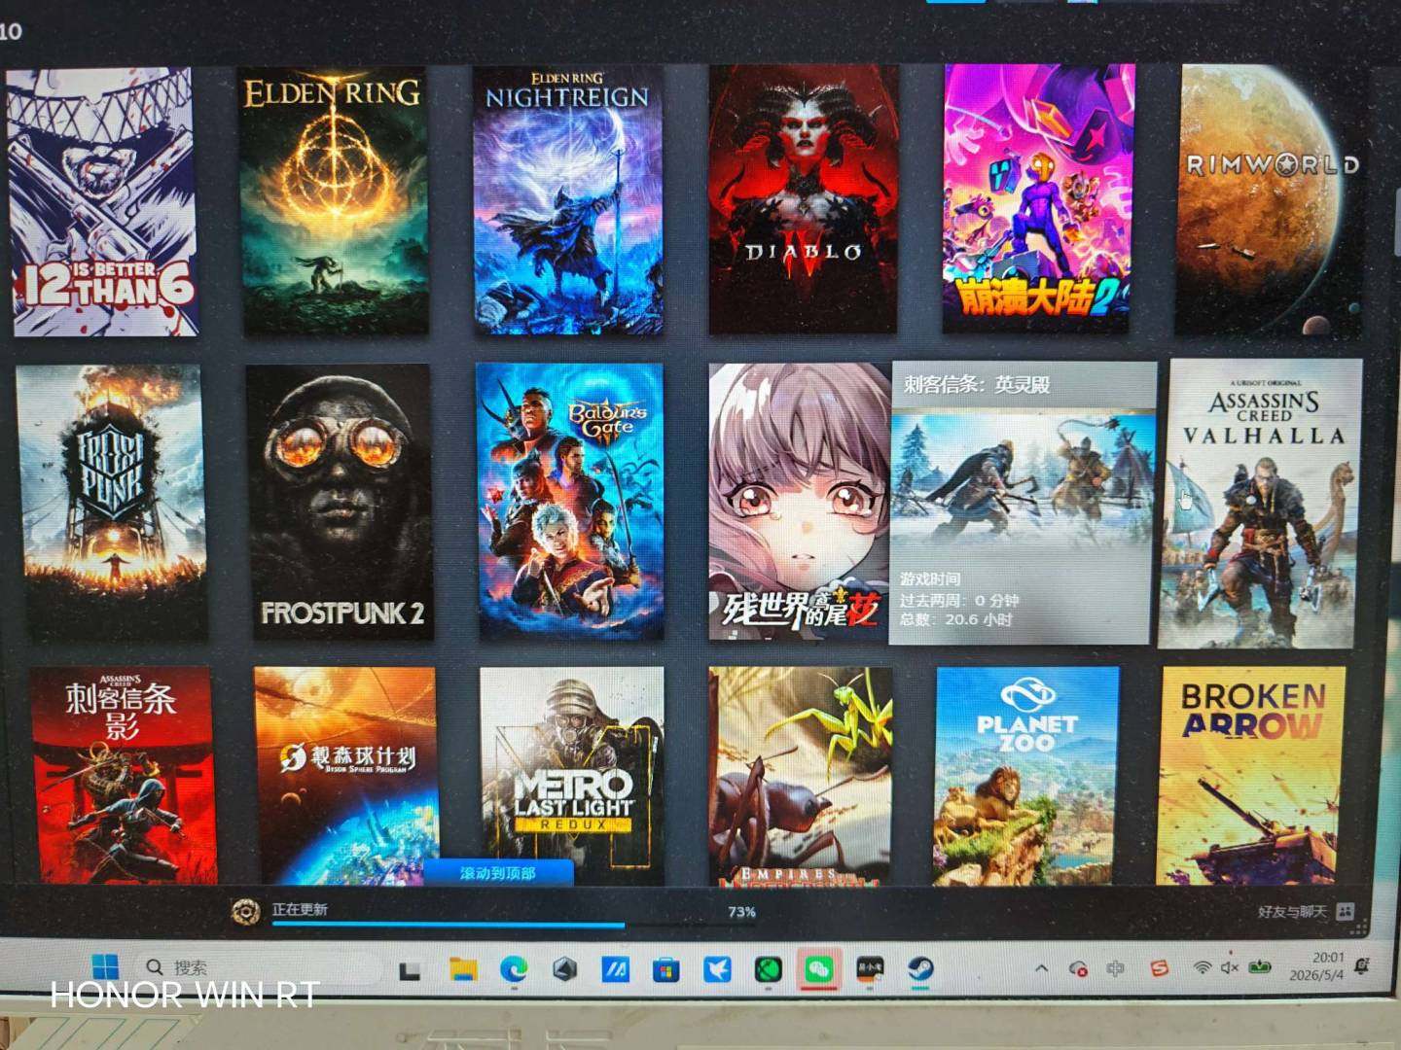This screenshot has height=1050, width=1401.
Task: Select the 崩溃大陆2 game cover
Action: point(1038,198)
